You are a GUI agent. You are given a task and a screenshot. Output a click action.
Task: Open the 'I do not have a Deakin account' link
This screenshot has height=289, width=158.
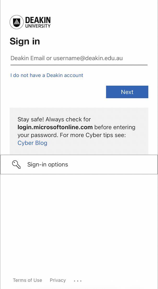click(x=47, y=75)
